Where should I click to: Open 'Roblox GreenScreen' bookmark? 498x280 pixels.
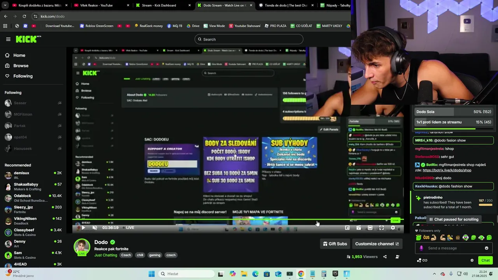click(96, 26)
